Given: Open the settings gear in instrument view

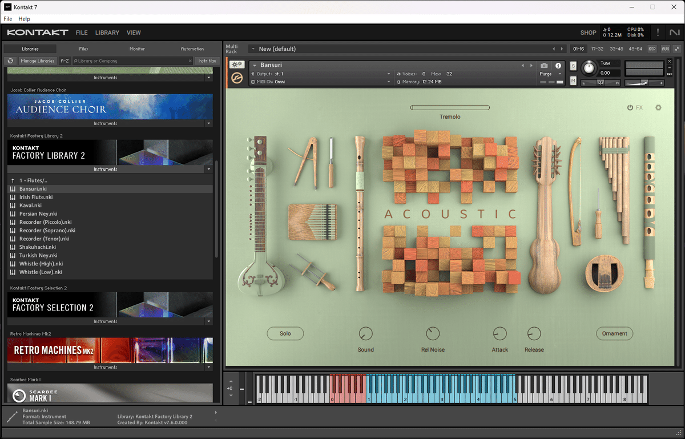Looking at the screenshot, I should click(x=658, y=107).
